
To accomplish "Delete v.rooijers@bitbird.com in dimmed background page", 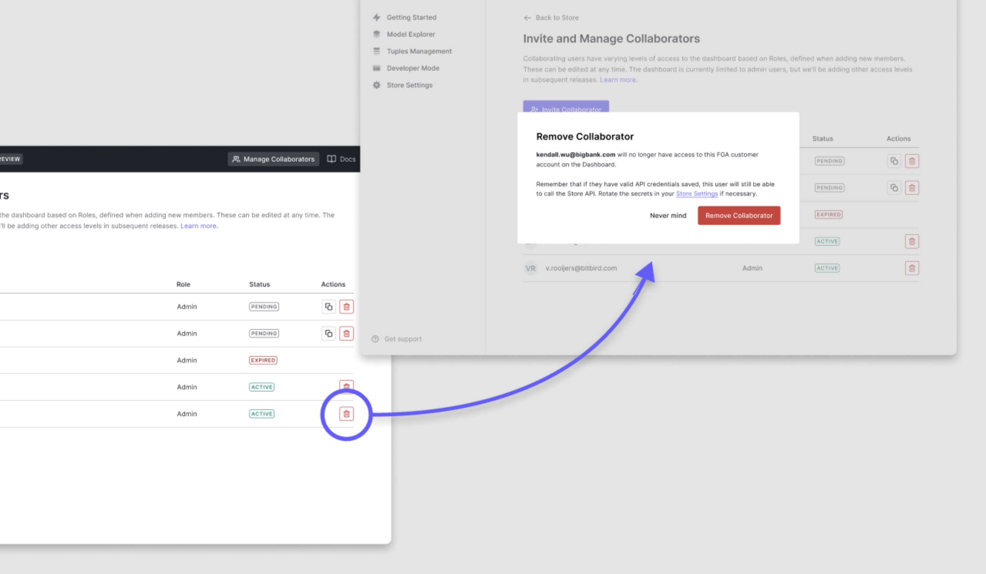I will click(912, 268).
